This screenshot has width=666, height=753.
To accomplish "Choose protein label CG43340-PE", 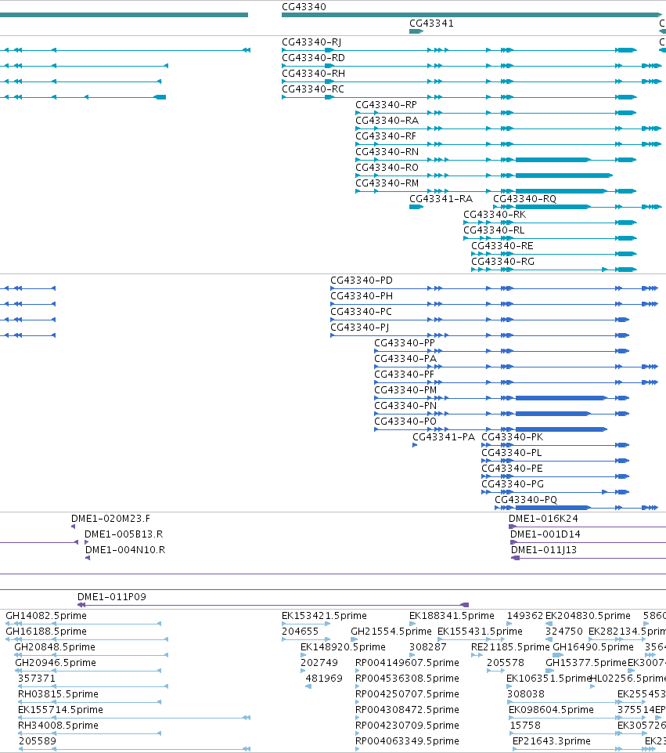I will (x=512, y=469).
